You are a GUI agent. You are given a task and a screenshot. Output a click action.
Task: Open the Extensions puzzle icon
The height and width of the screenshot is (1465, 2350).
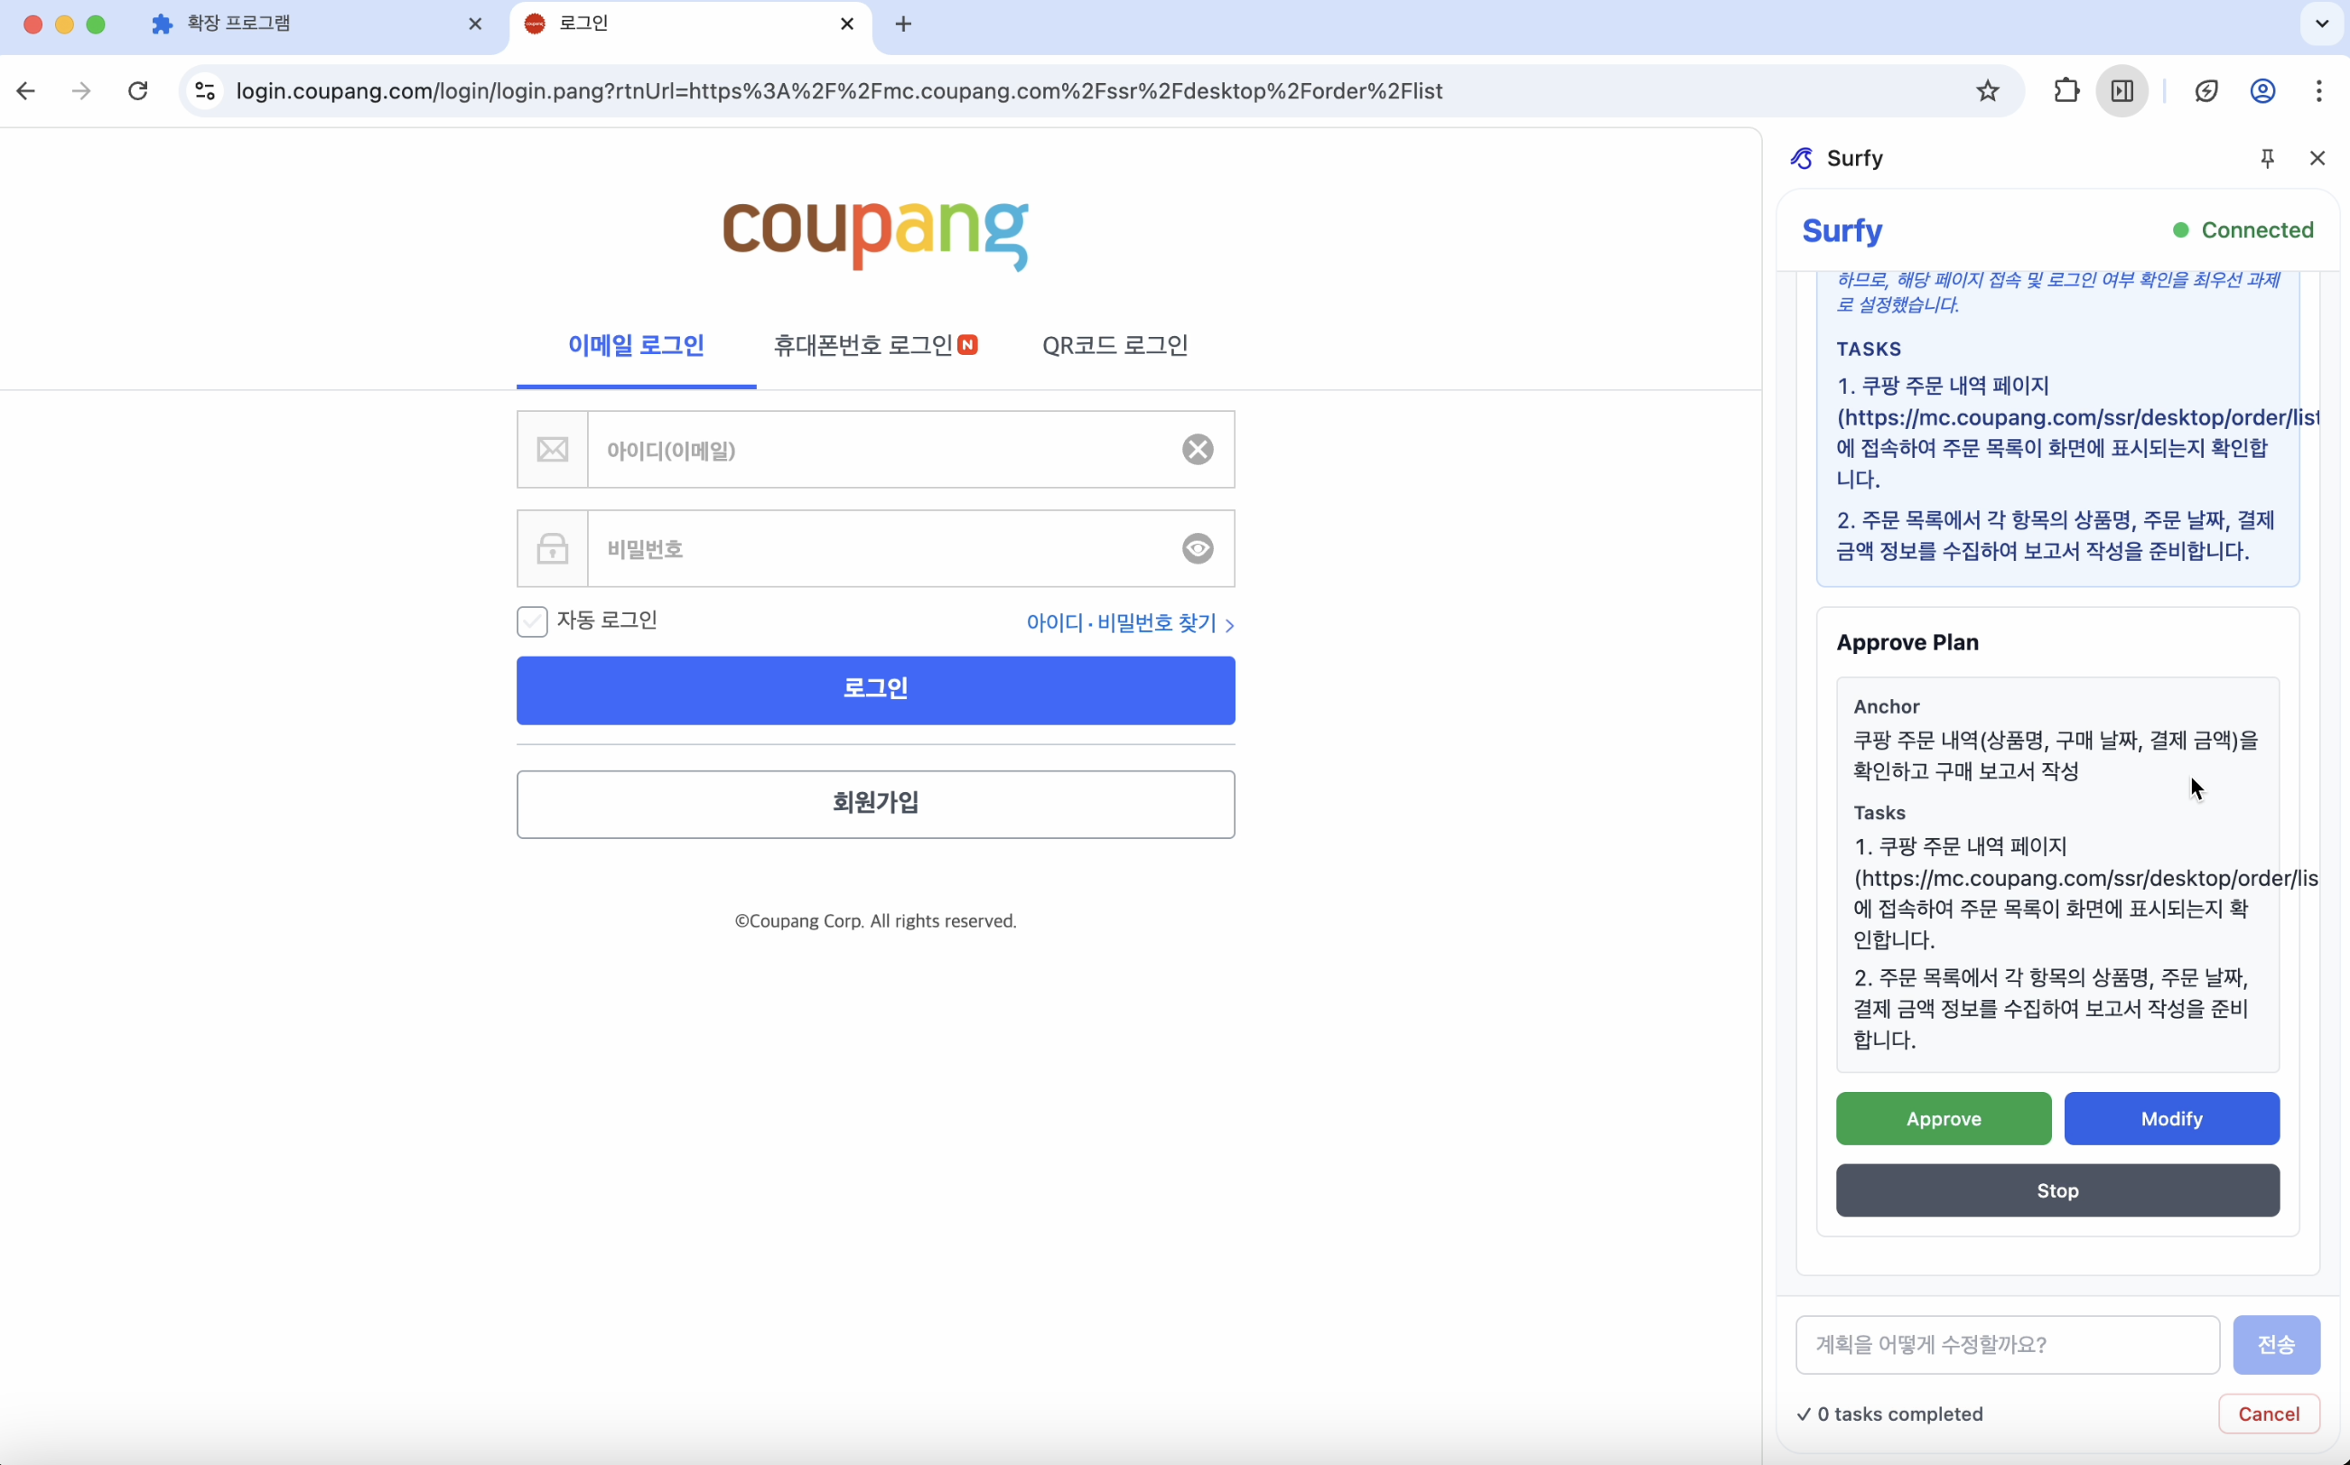click(2066, 91)
